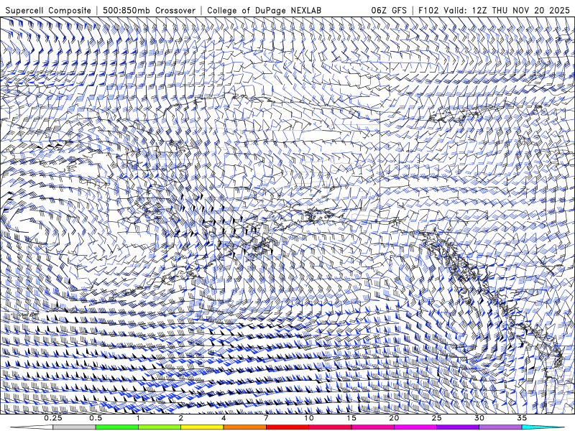
Task: Select the white below-0.25 legend arrow
Action: [31, 427]
